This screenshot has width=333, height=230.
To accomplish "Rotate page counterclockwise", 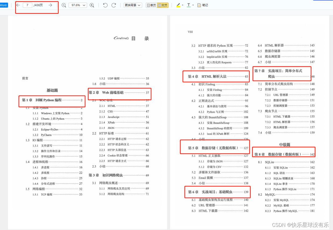I will [x=105, y=5].
